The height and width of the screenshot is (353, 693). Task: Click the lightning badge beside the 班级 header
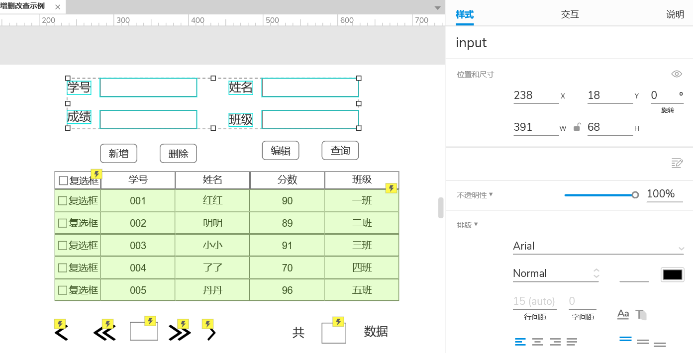click(392, 188)
